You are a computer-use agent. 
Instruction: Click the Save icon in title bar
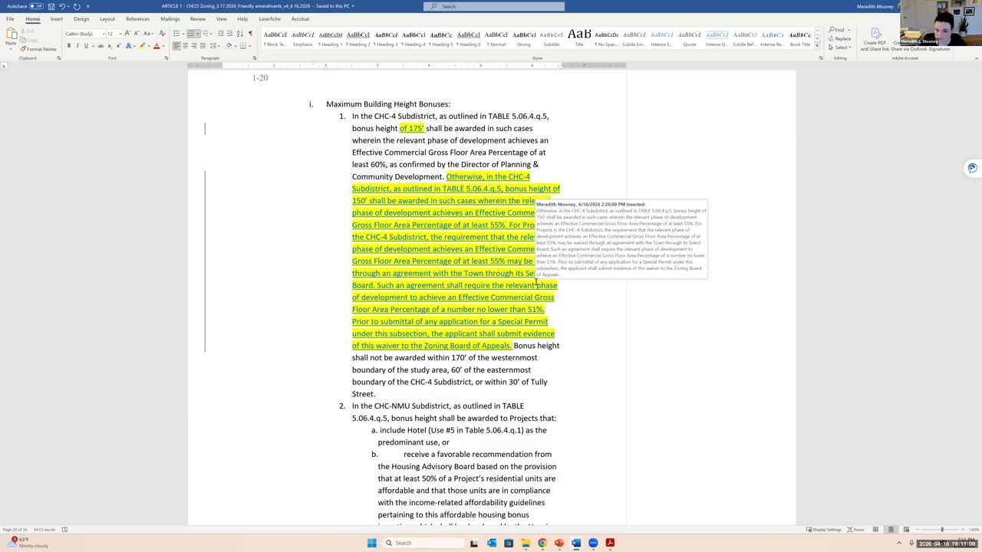pyautogui.click(x=51, y=6)
